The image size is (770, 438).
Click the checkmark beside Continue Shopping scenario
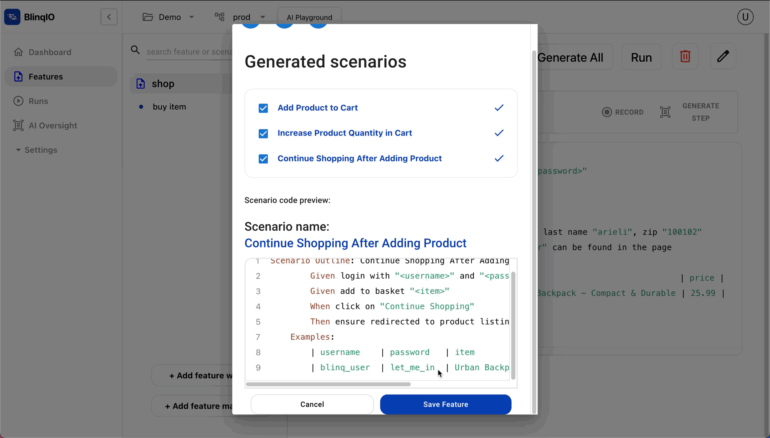(499, 158)
